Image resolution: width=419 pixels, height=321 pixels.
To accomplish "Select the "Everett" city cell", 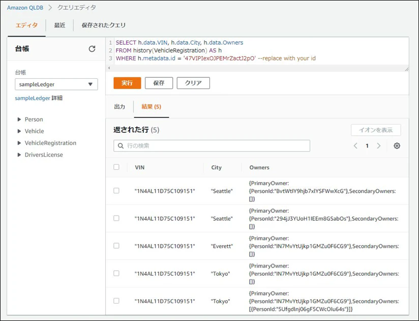I will [x=222, y=246].
